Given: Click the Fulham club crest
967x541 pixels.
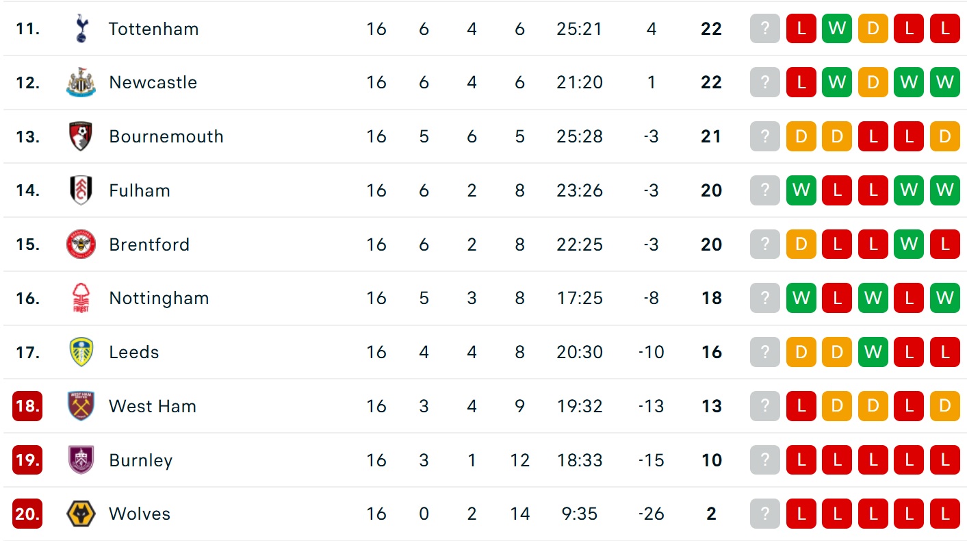Looking at the screenshot, I should 81,190.
